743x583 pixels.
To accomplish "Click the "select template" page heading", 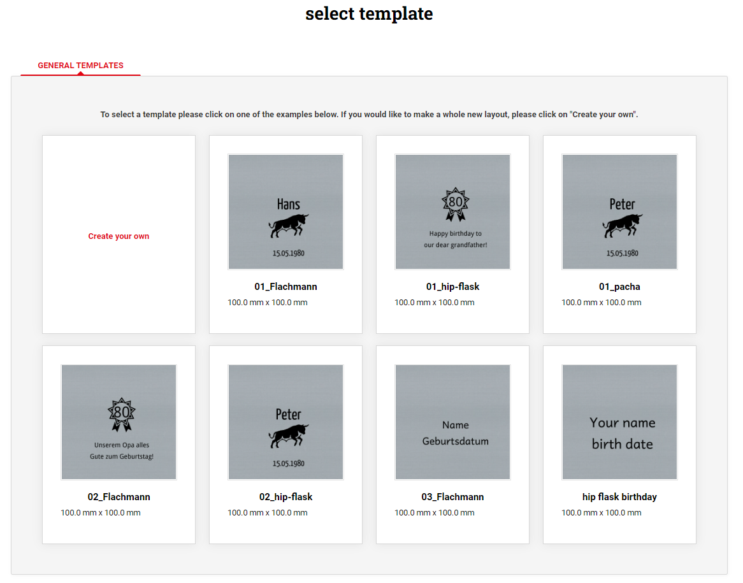I will point(369,13).
